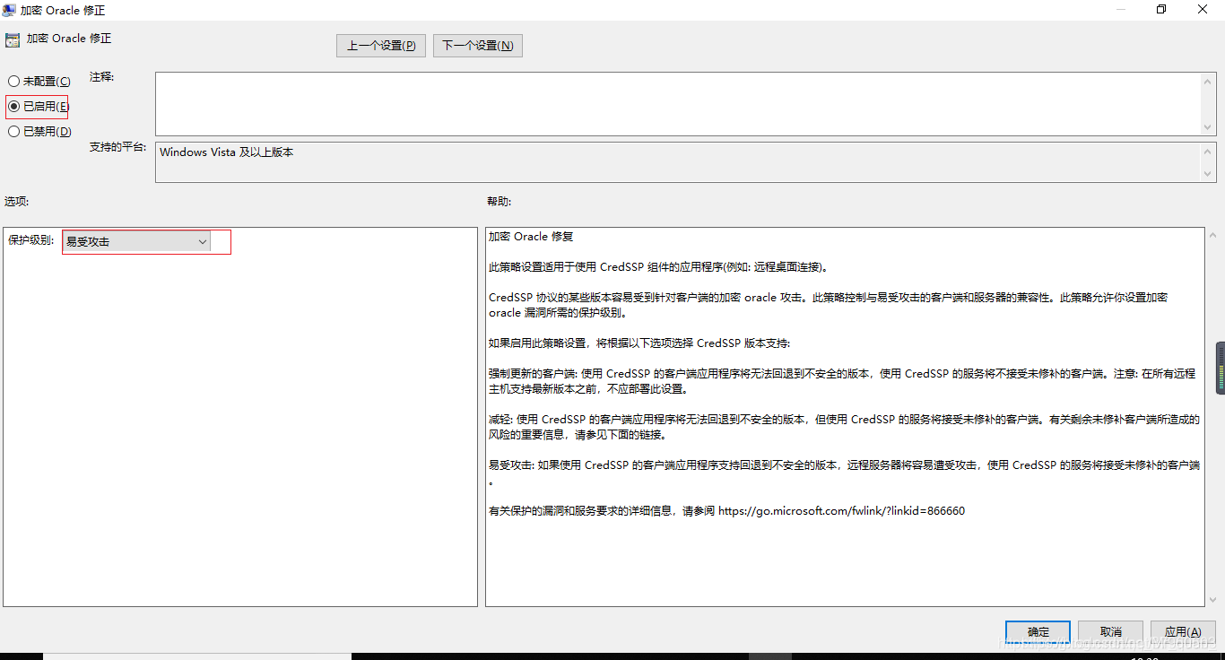Click the go.microsoft.com fwlink URL text
The height and width of the screenshot is (660, 1225).
841,511
